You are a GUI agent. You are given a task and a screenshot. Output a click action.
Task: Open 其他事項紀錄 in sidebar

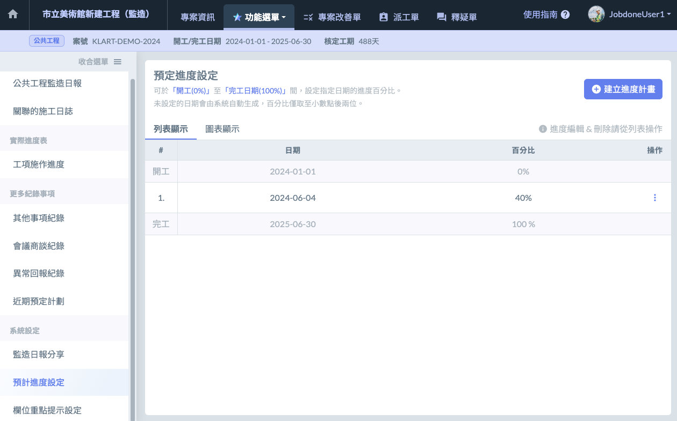click(64, 218)
